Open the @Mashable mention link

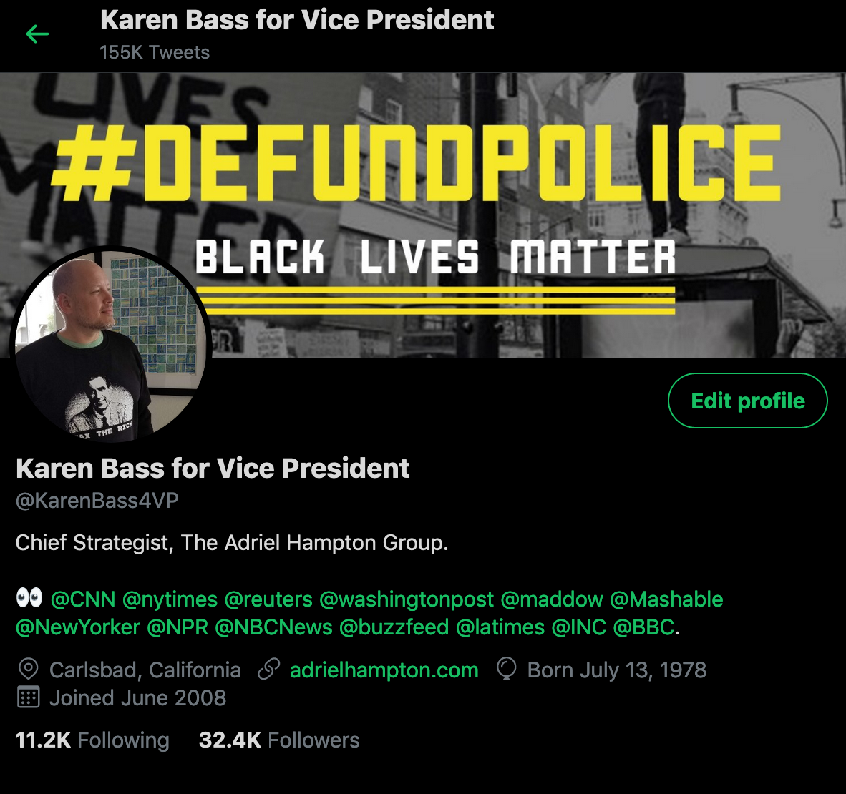tap(666, 599)
